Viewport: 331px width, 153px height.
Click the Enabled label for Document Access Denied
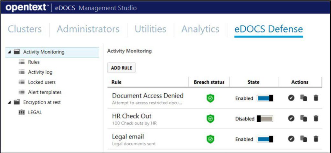pos(244,98)
